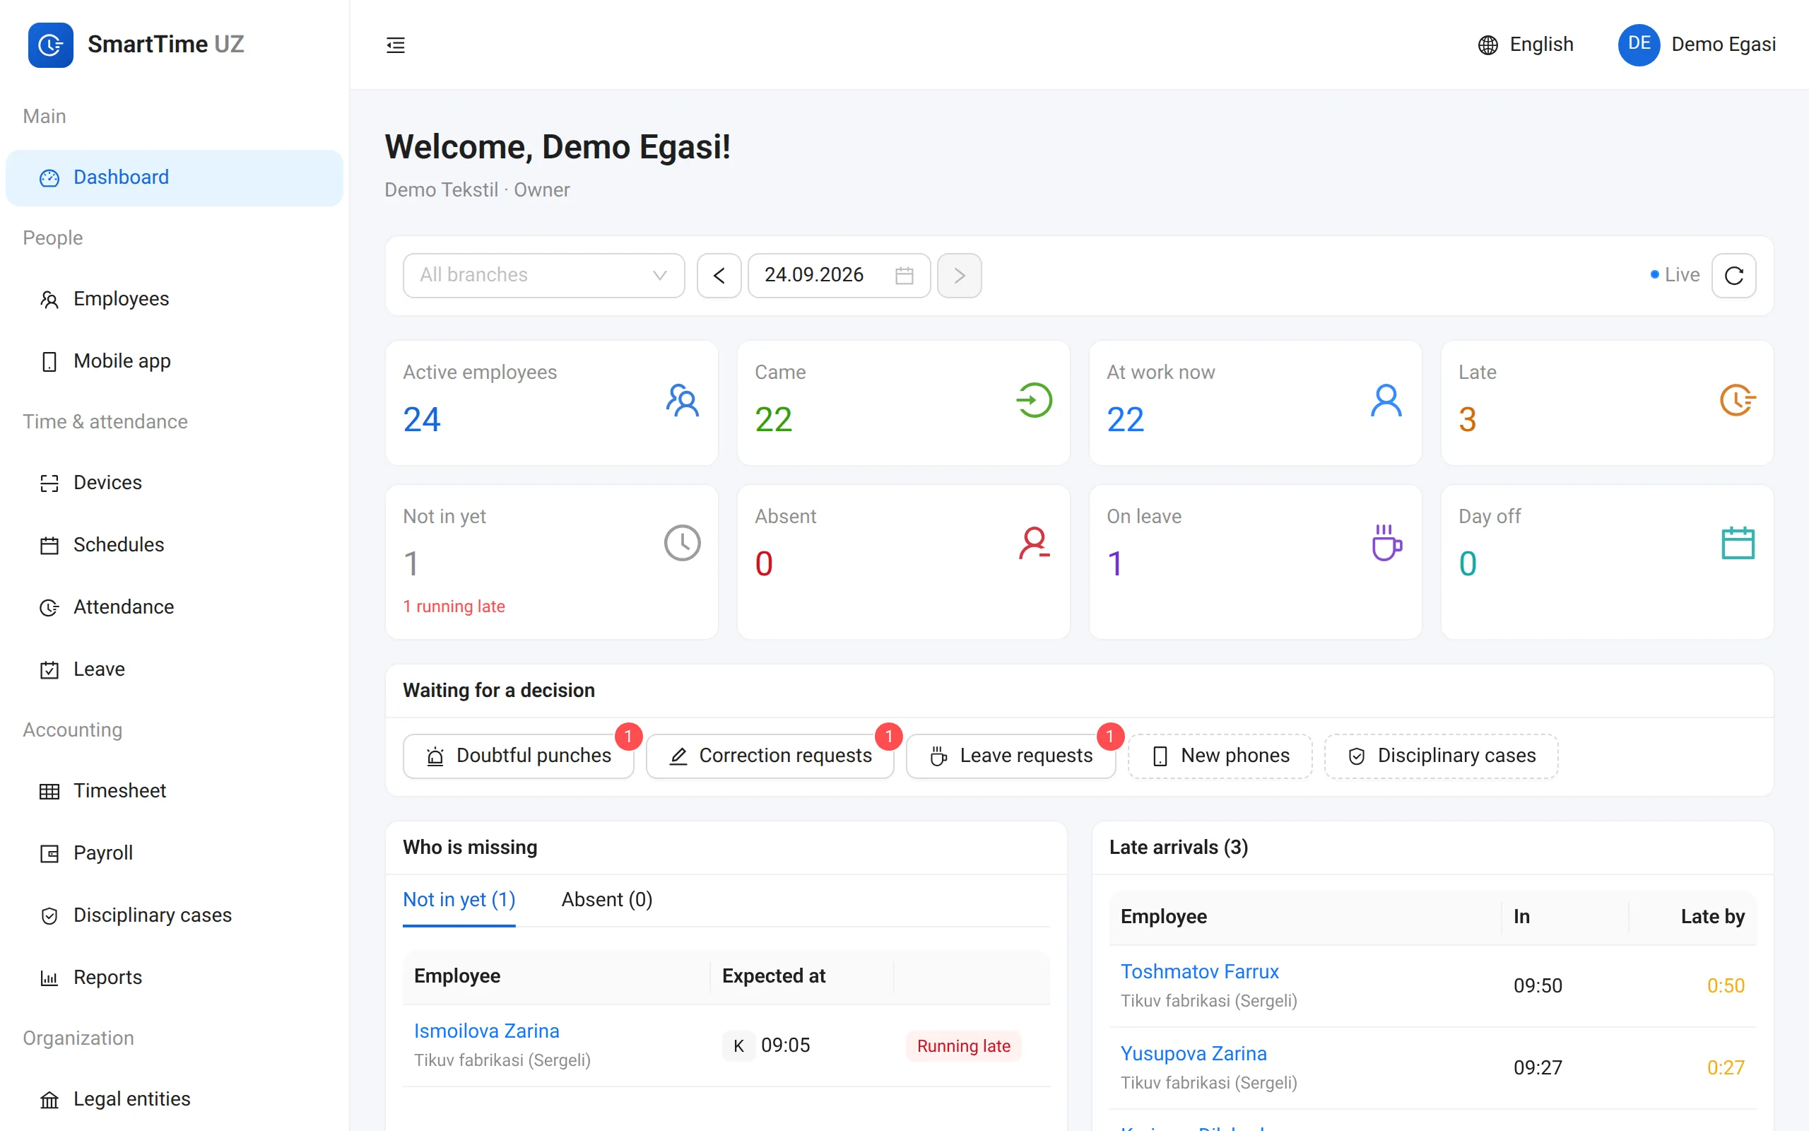This screenshot has height=1131, width=1809.
Task: Click the '1 running late' text
Action: (454, 606)
